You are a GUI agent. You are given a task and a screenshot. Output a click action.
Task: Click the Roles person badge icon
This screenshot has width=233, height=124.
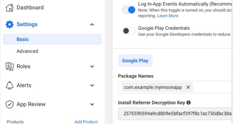pyautogui.click(x=10, y=66)
